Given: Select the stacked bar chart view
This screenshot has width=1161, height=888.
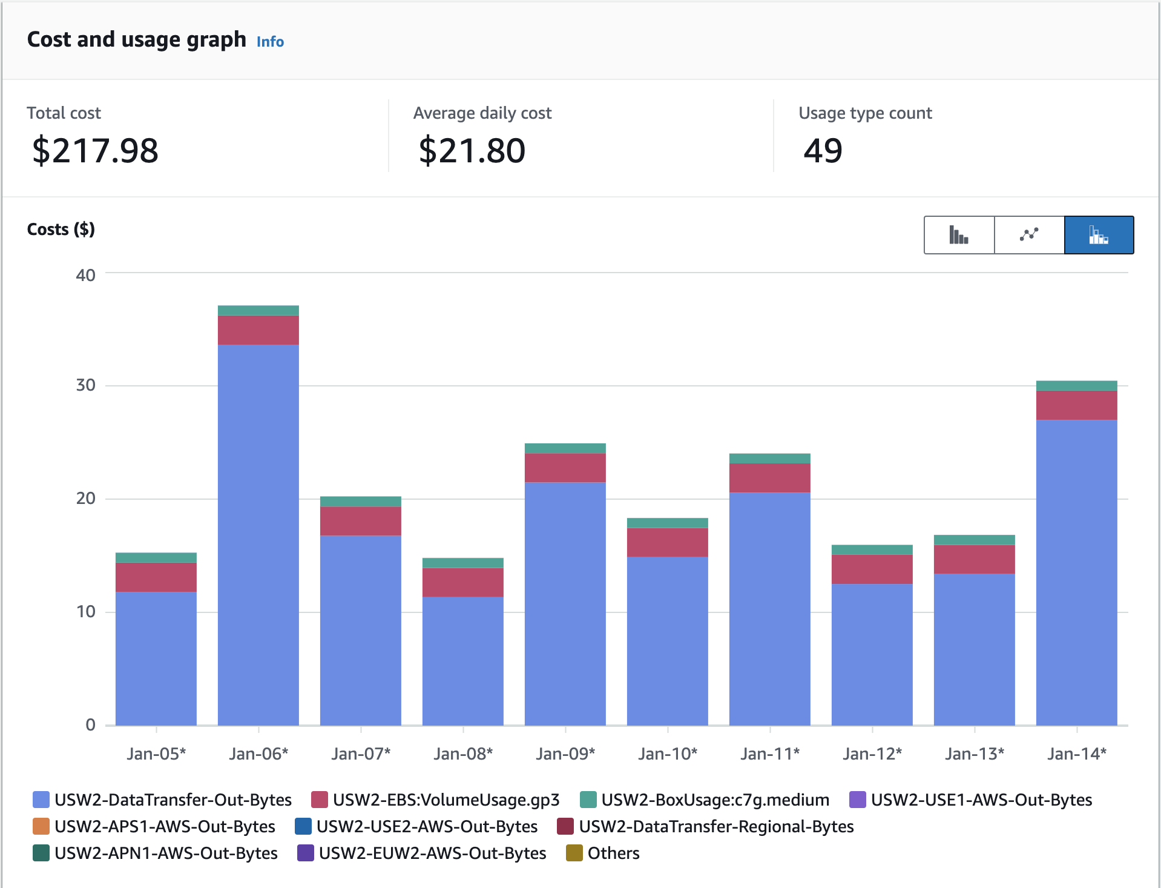Looking at the screenshot, I should pyautogui.click(x=1099, y=235).
